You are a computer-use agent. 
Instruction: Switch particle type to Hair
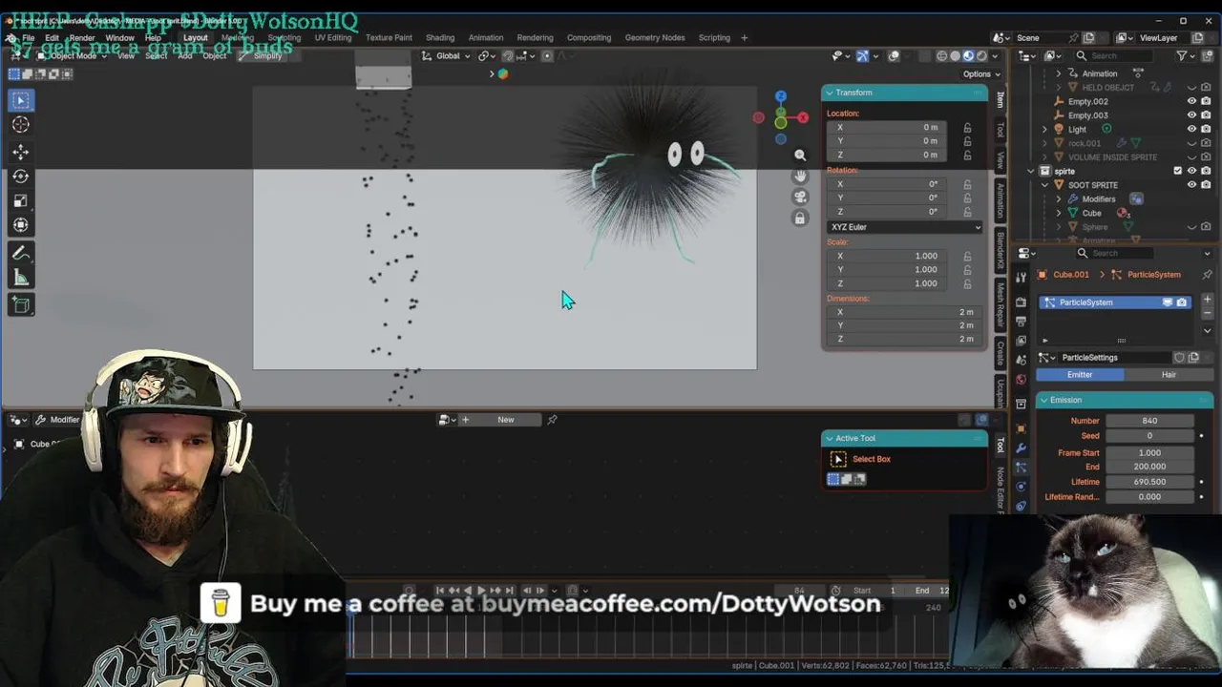coord(1169,375)
